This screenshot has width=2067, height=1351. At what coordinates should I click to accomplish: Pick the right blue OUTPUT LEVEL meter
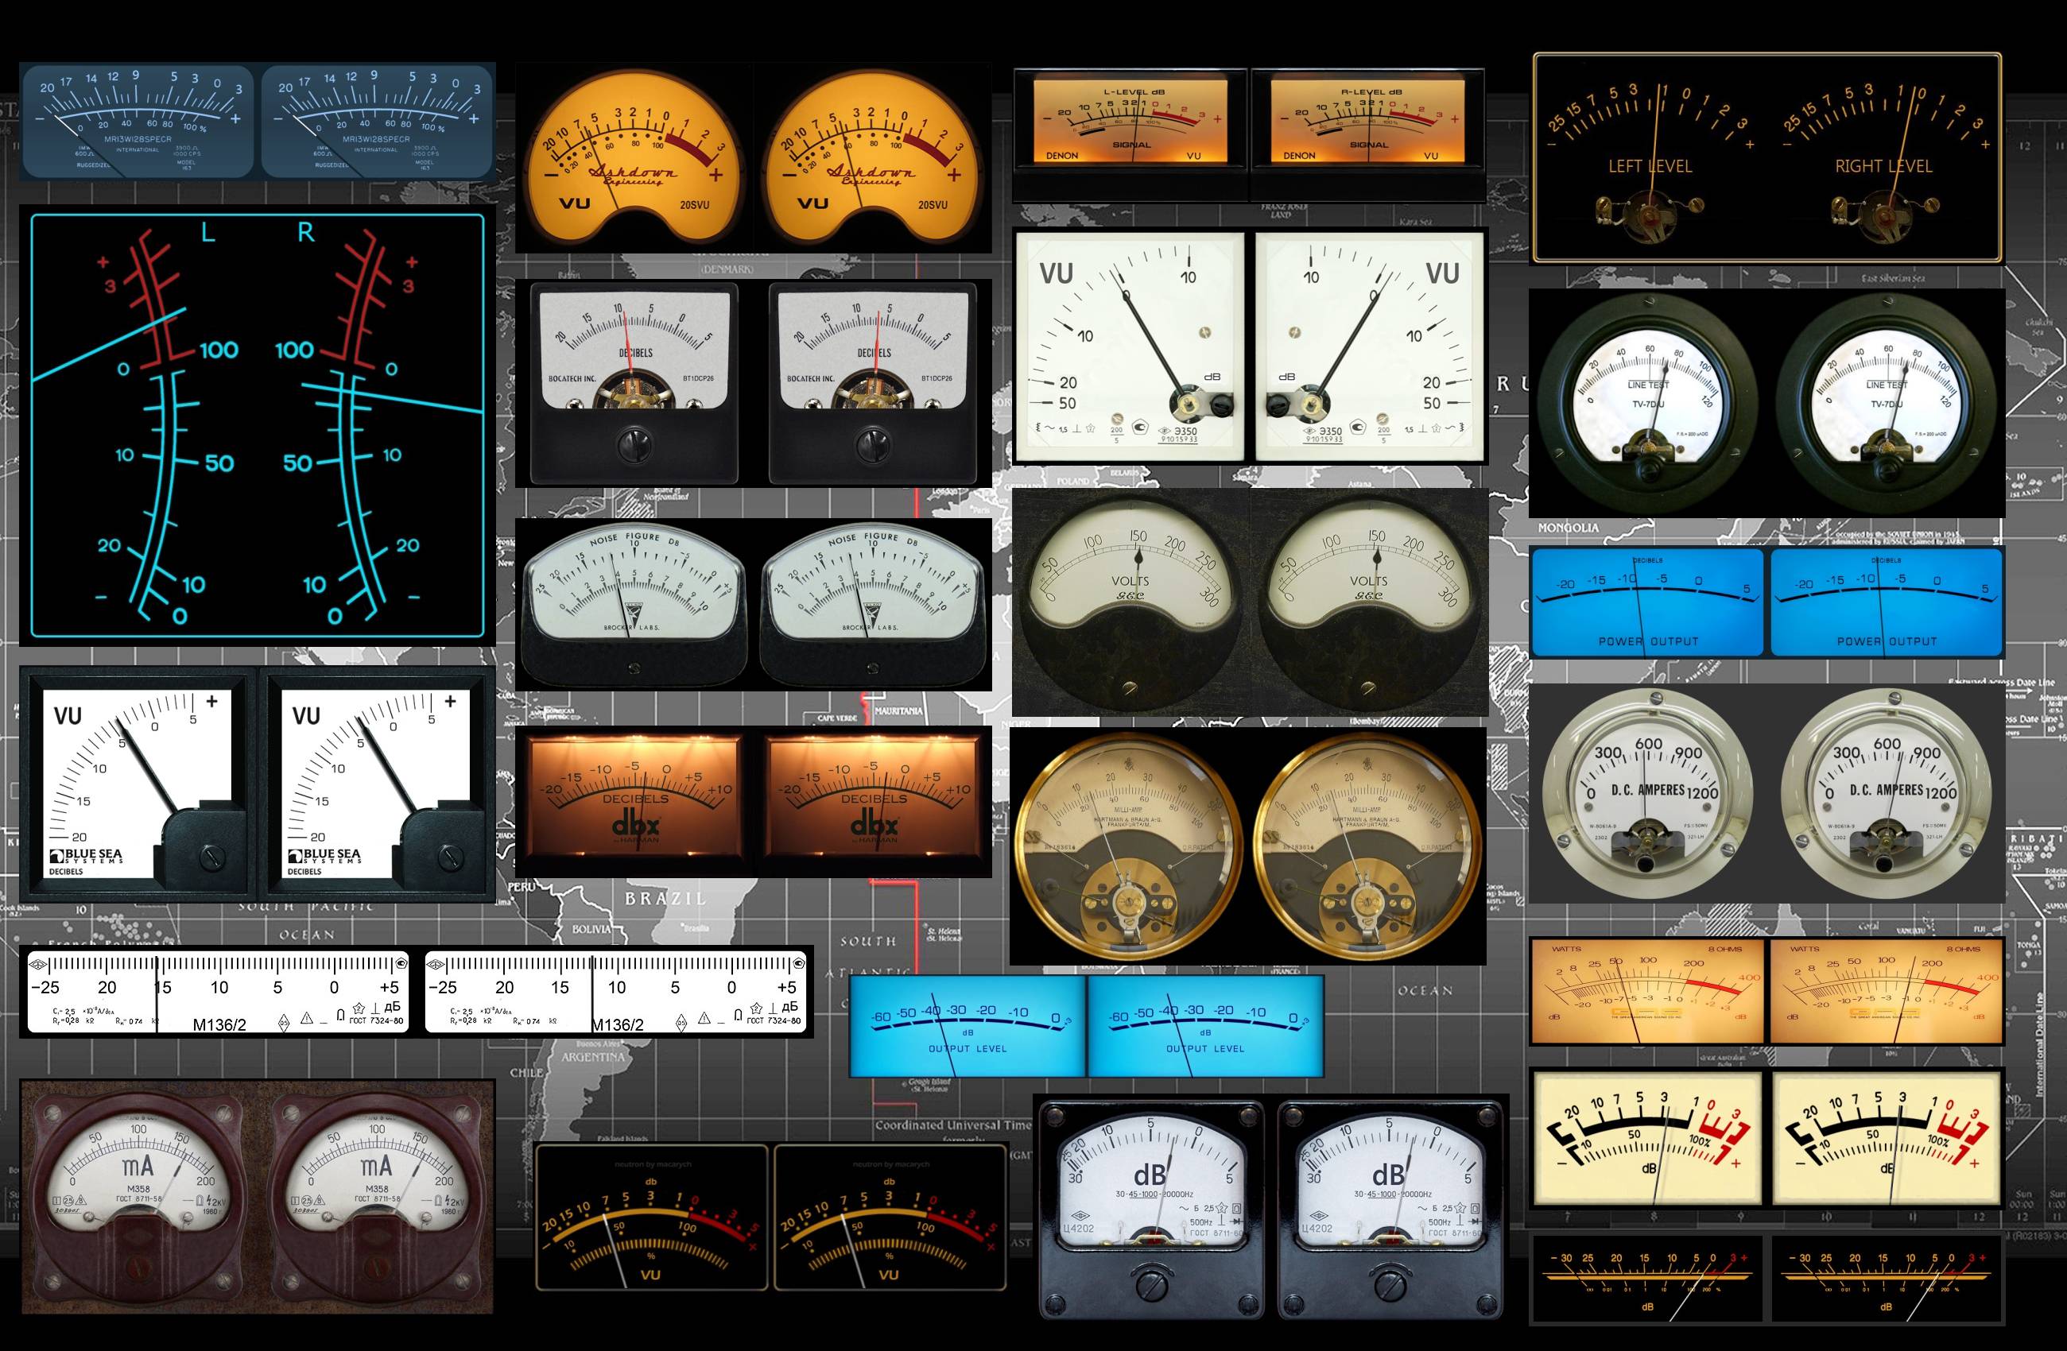click(x=1205, y=1026)
